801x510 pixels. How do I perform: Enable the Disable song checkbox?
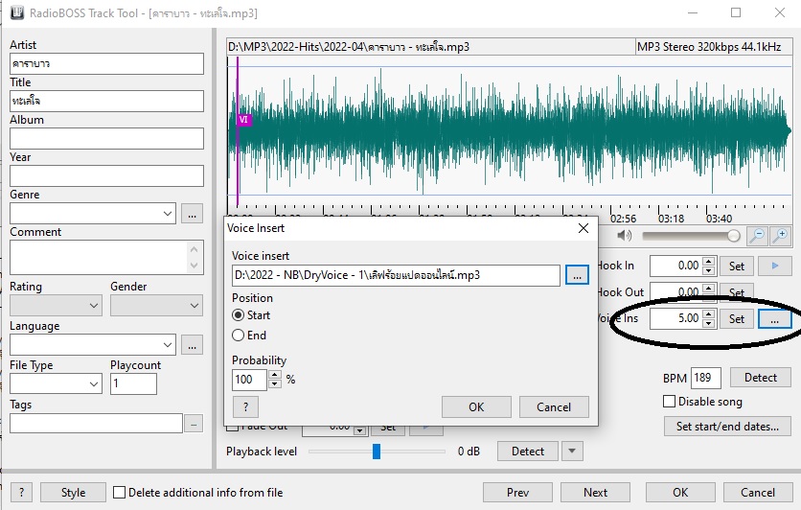(x=669, y=402)
